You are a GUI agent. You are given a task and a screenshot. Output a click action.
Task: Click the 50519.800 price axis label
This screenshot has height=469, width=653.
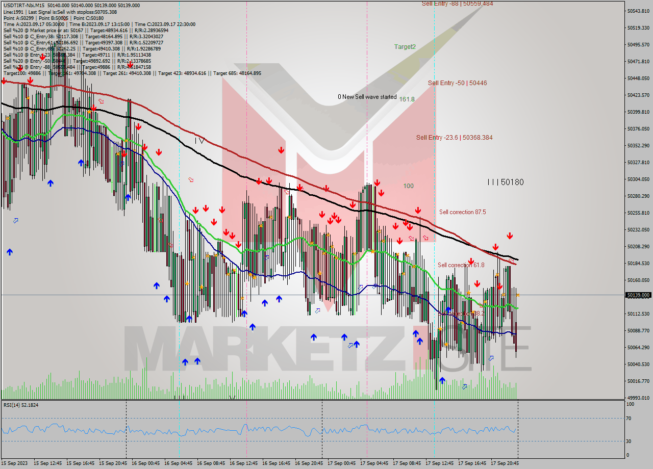(x=638, y=28)
